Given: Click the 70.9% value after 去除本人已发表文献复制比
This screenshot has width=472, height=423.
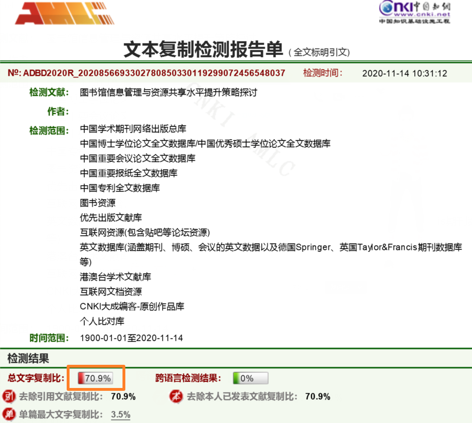Looking at the screenshot, I should [x=317, y=397].
